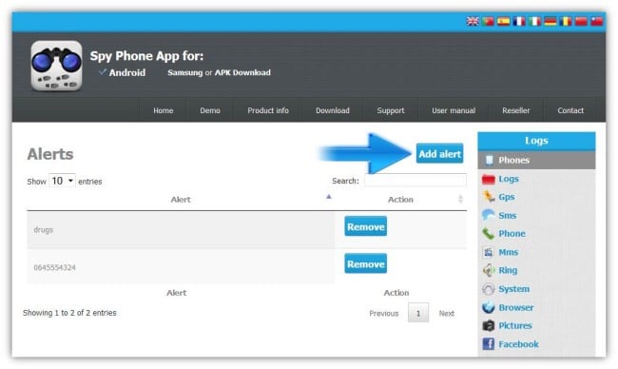Select the UK English flag icon

coord(473,21)
